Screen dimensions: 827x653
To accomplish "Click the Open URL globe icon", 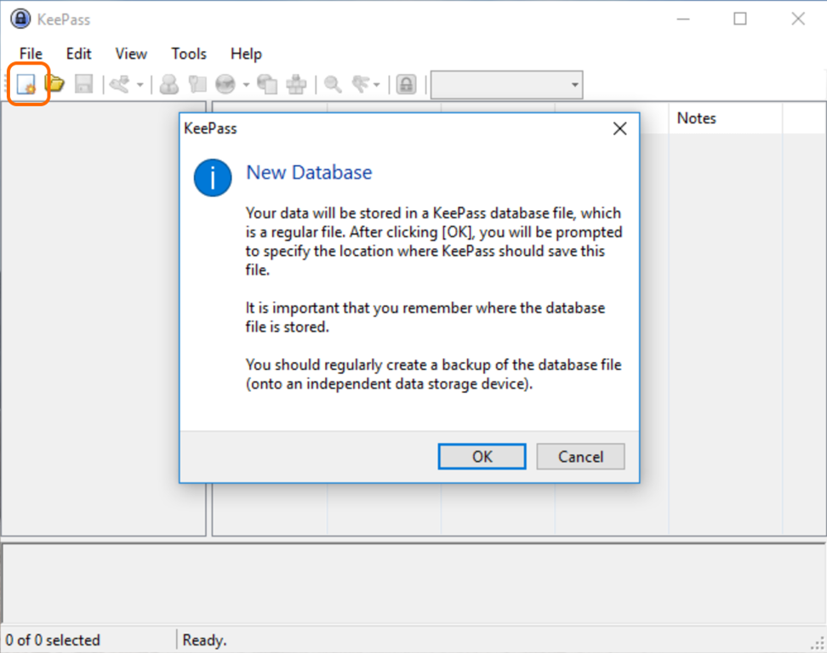I will tap(225, 84).
